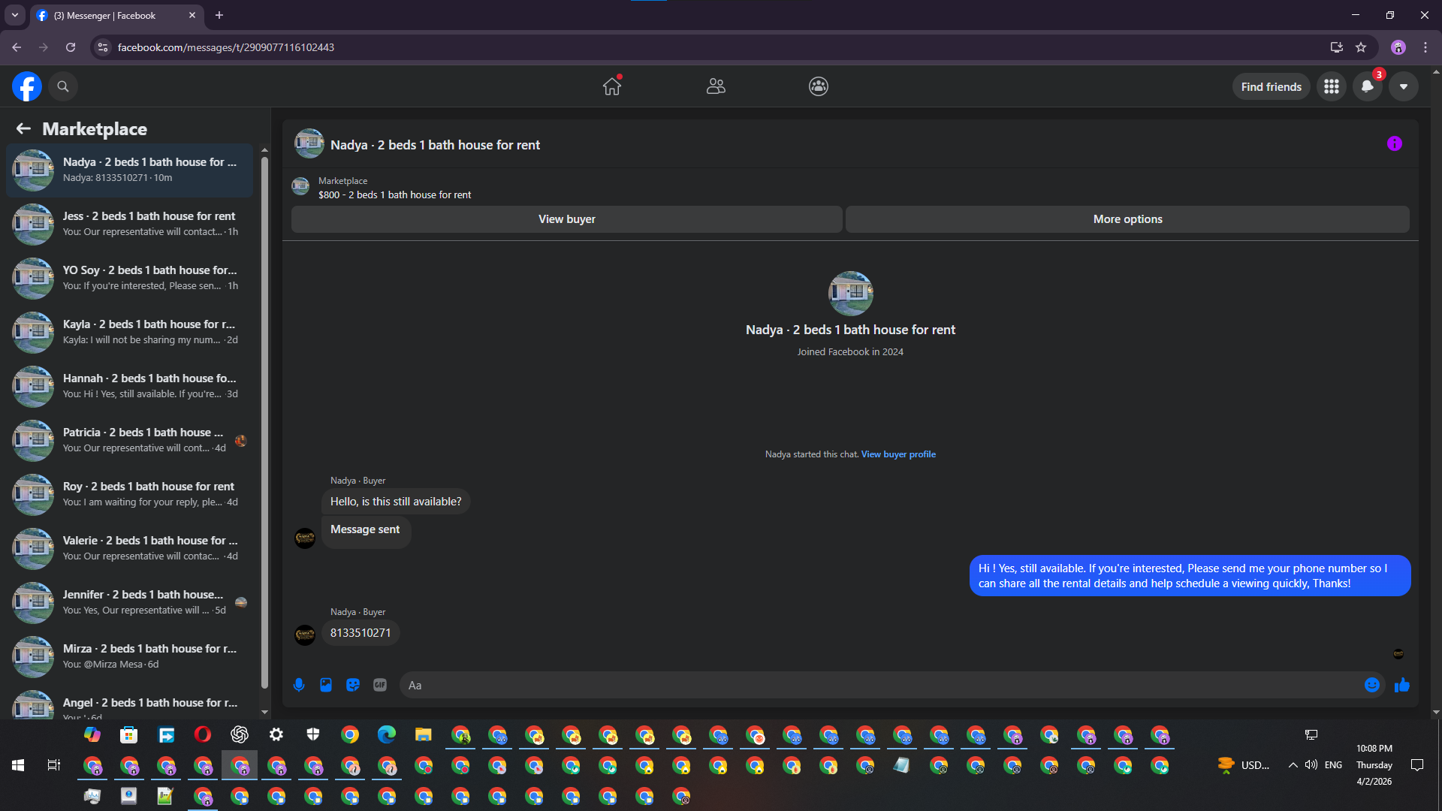Open the Facebook search icon
This screenshot has height=811, width=1442.
click(x=63, y=86)
